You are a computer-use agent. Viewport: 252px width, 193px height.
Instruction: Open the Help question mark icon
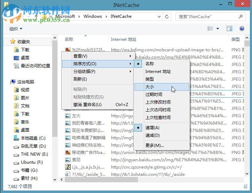coord(242,29)
